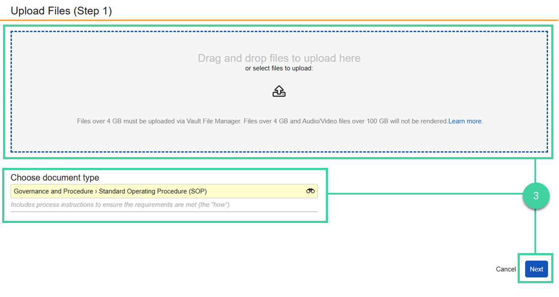Open the Learn more link

[x=465, y=121]
